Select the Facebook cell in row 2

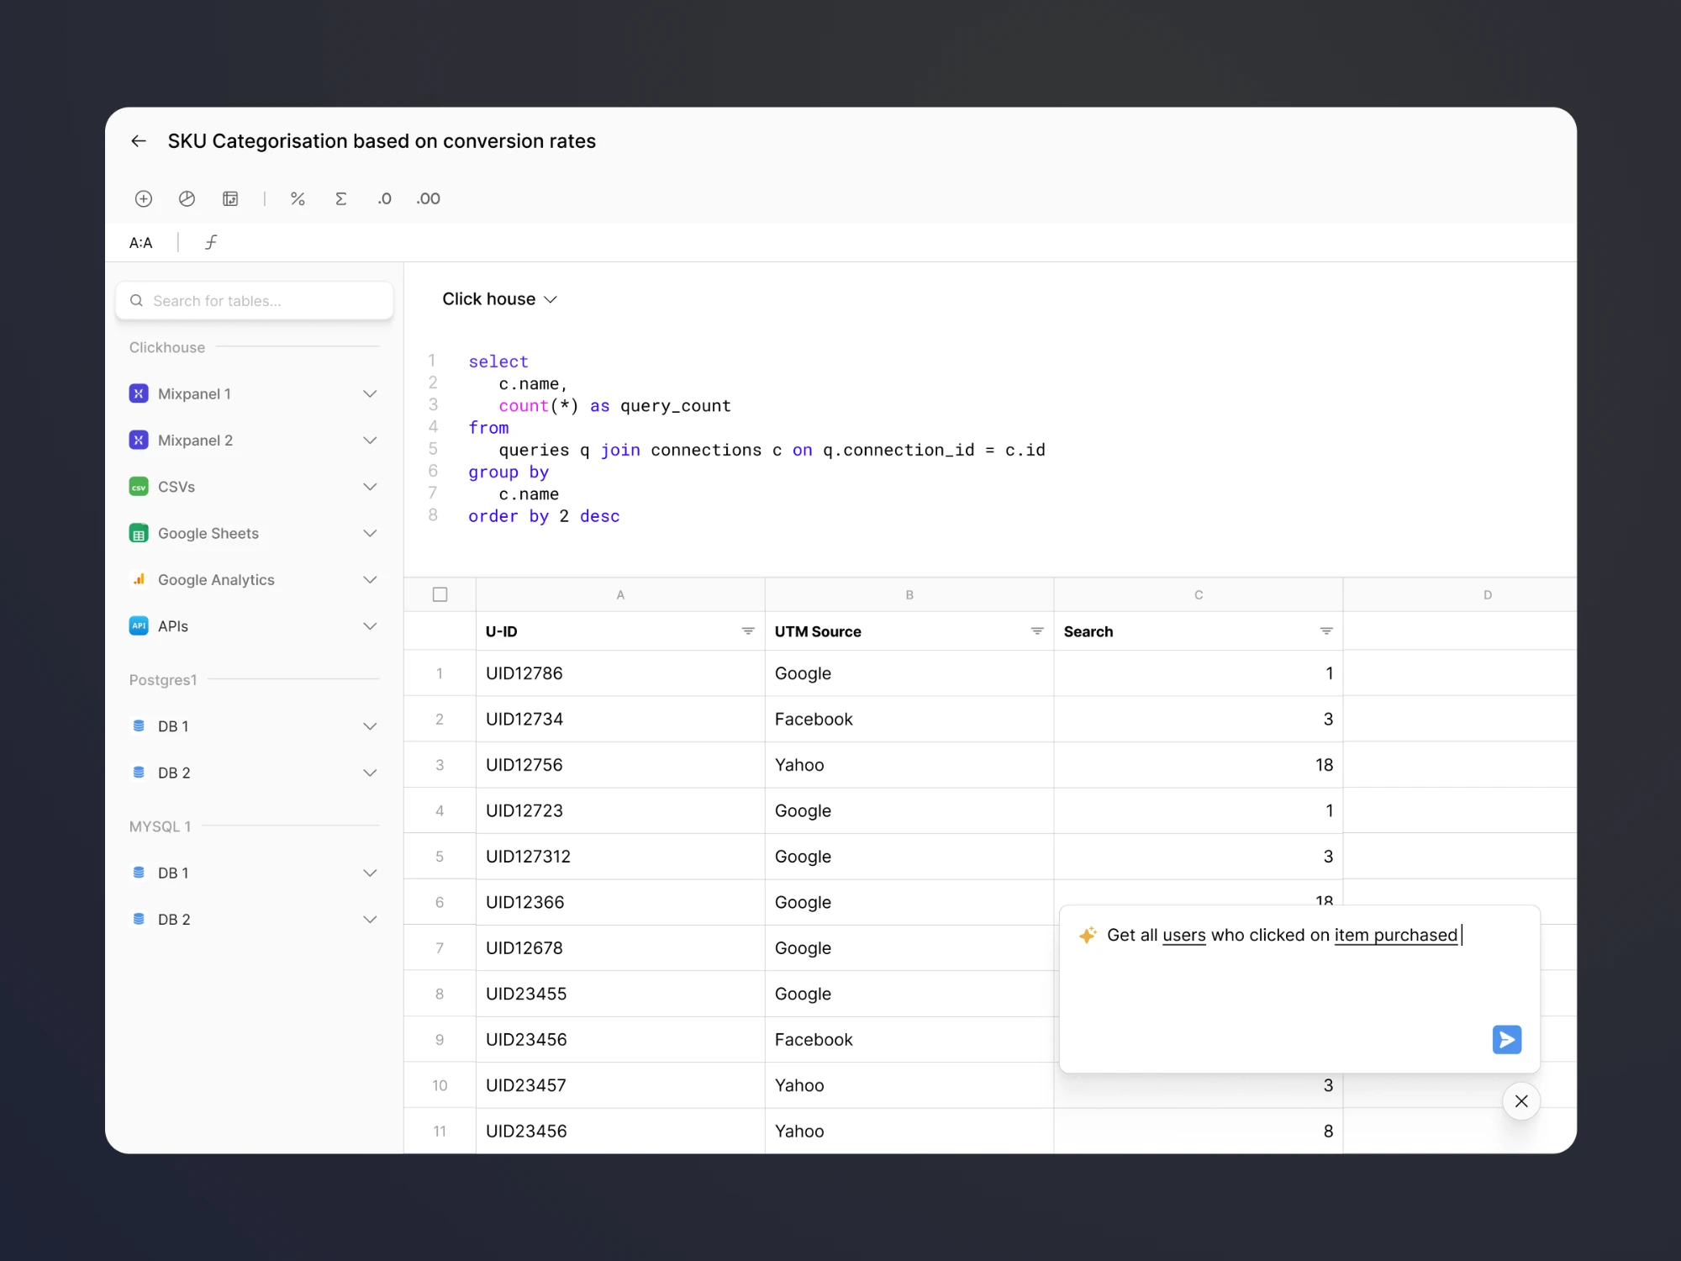[909, 719]
